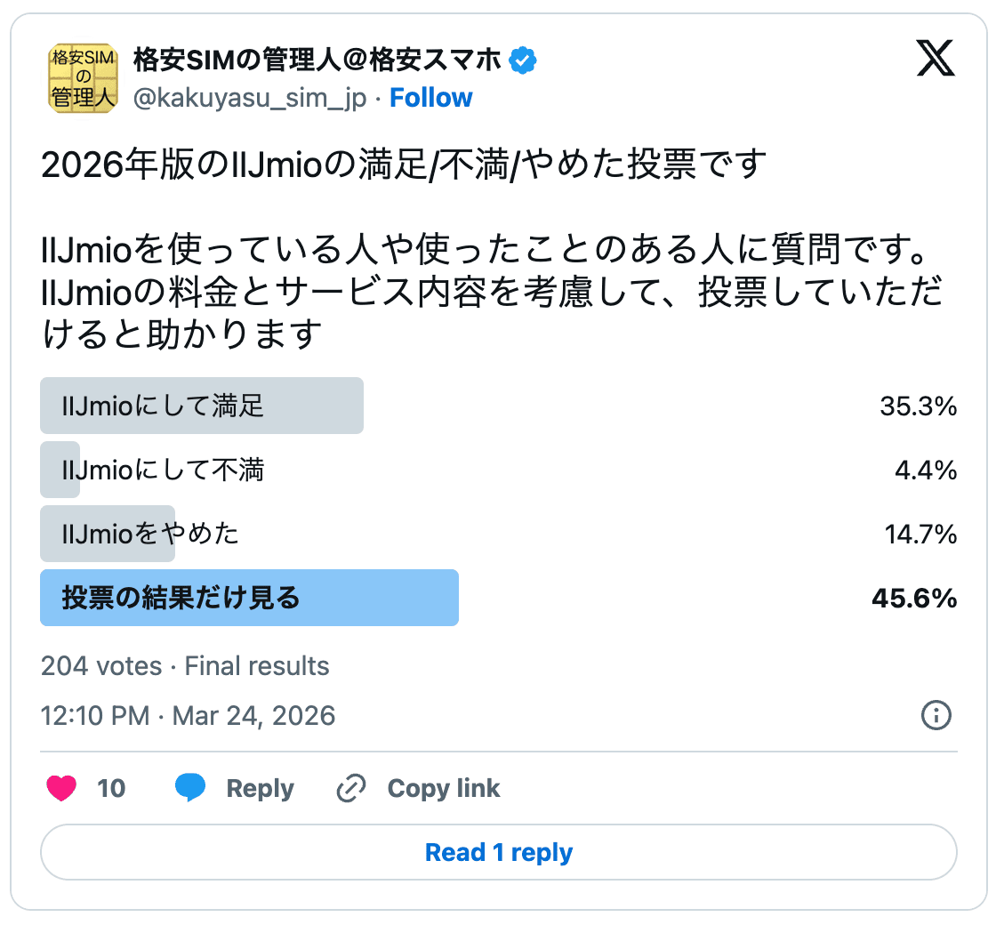996x925 pixels.
Task: Click the 格安SIMの管理人 profile avatar
Action: tap(83, 78)
